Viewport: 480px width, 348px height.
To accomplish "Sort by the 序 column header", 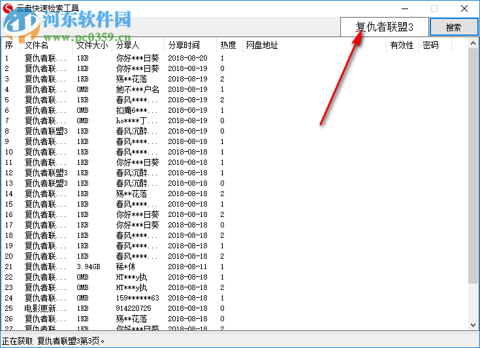I will [9, 45].
